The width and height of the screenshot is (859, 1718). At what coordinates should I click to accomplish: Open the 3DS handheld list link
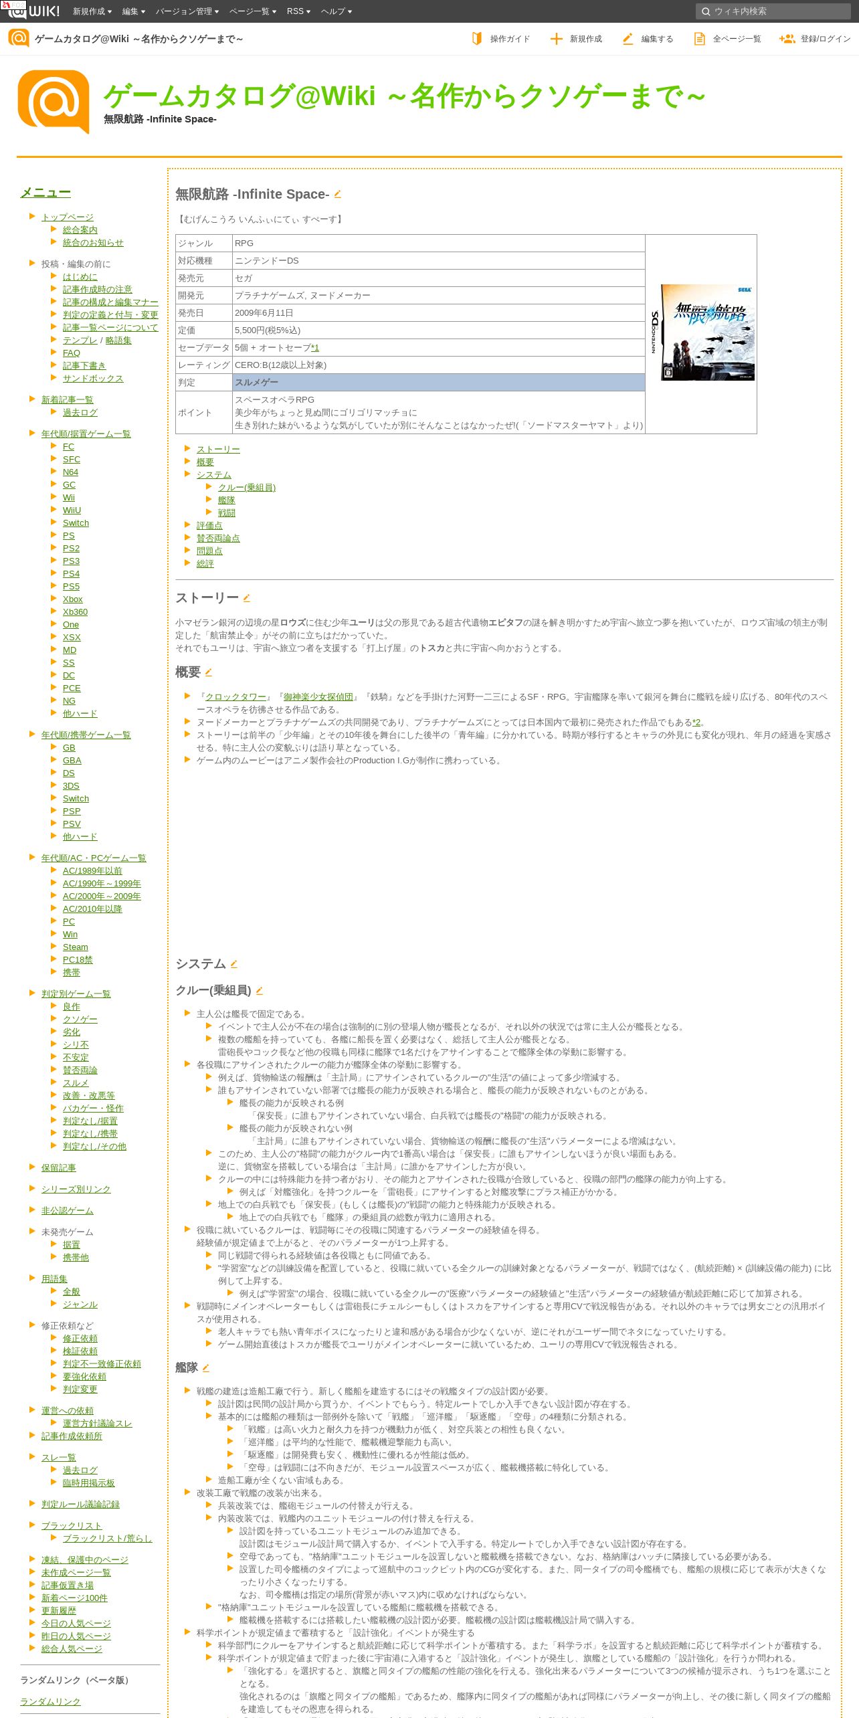pos(71,785)
